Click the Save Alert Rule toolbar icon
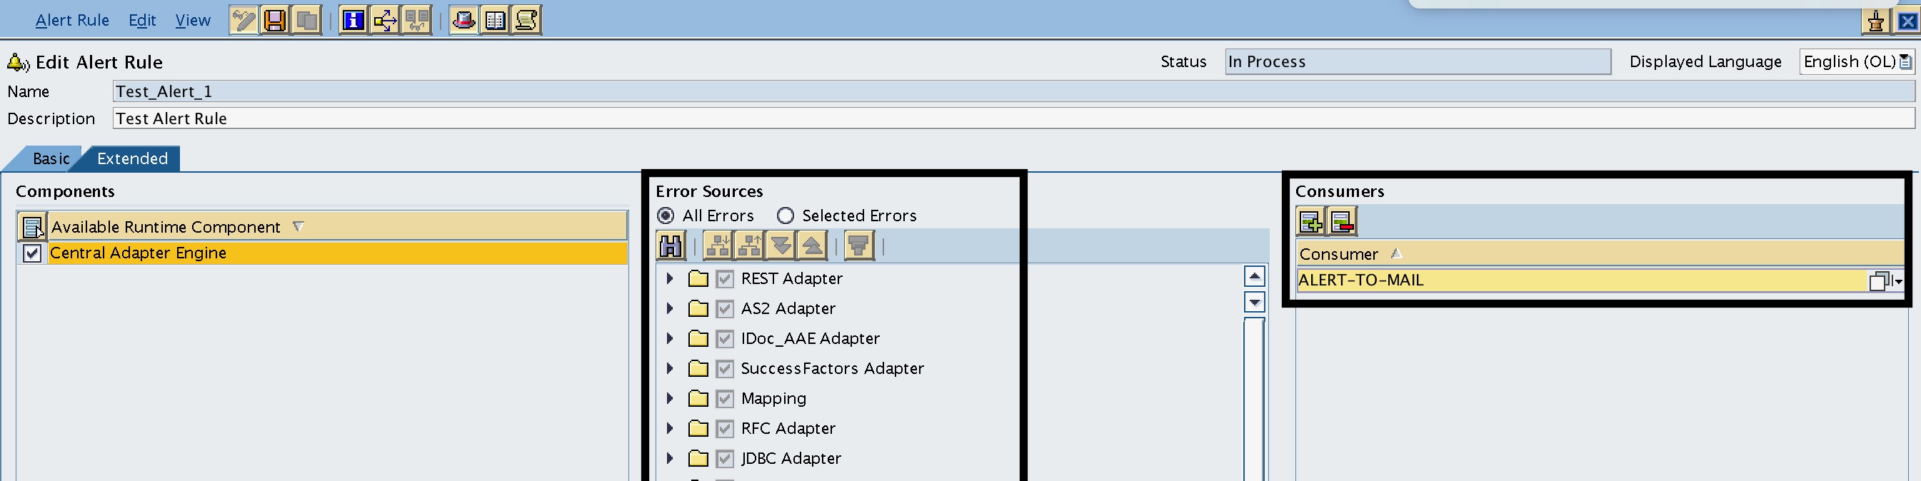The width and height of the screenshot is (1921, 481). pyautogui.click(x=275, y=19)
